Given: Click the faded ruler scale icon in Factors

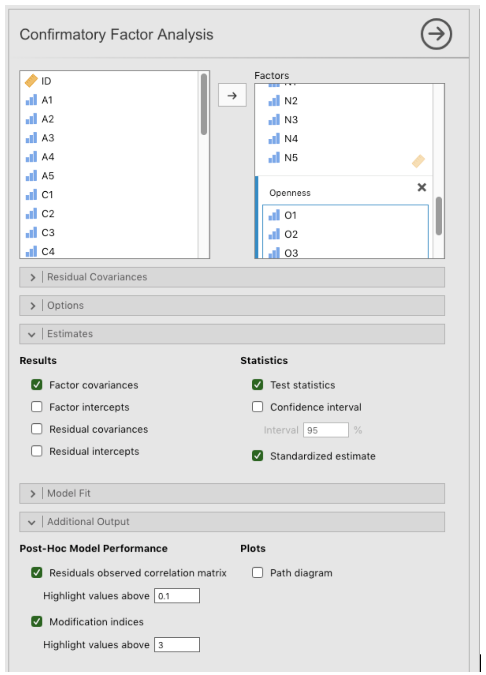Looking at the screenshot, I should tap(418, 161).
